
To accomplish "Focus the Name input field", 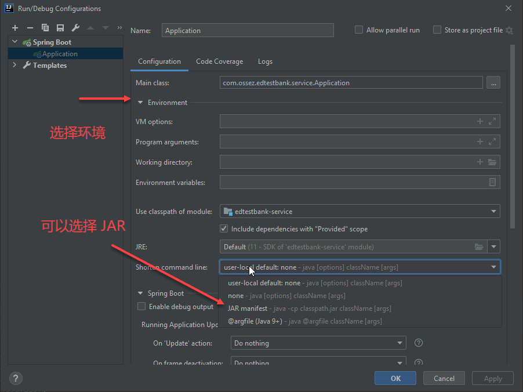I will point(248,30).
